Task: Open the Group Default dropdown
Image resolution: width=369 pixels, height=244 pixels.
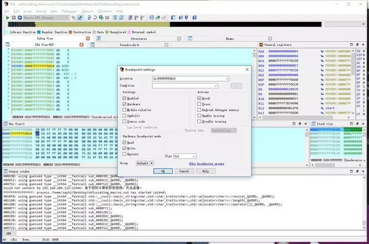Action: pos(145,163)
